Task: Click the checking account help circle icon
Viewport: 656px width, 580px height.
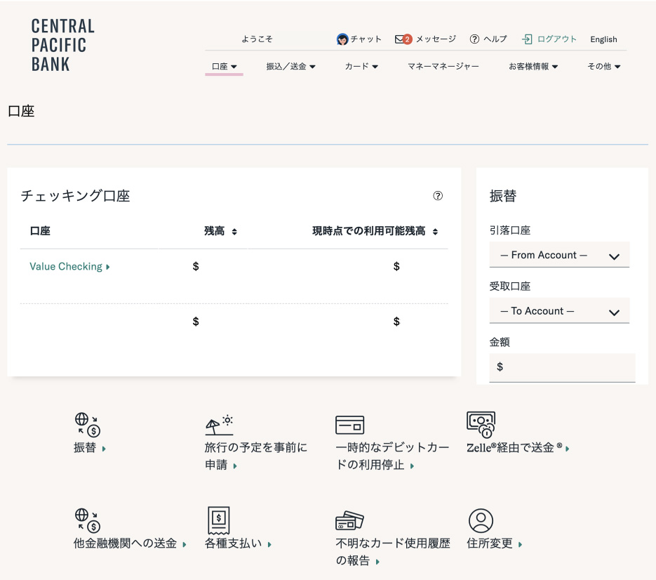Action: point(438,196)
